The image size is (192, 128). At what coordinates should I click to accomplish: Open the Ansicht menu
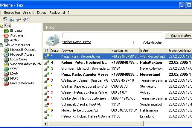28,13
